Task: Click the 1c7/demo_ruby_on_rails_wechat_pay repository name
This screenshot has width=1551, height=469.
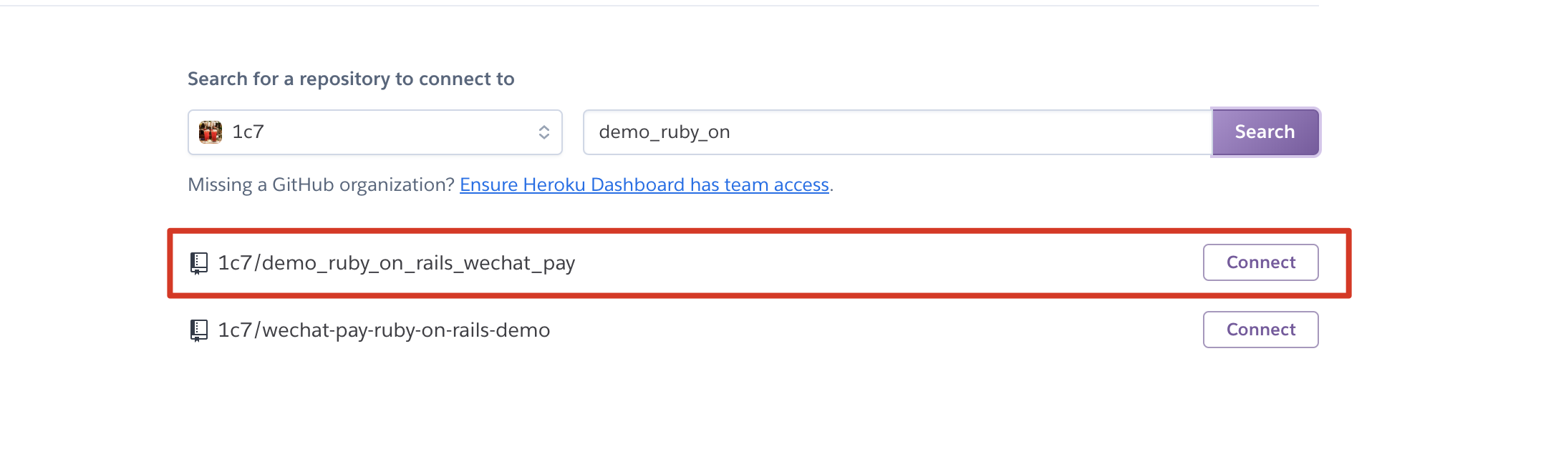Action: (x=396, y=263)
